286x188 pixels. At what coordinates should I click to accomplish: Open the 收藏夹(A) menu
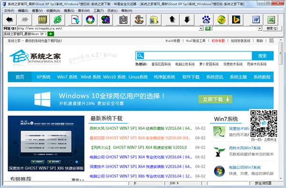tap(53, 11)
